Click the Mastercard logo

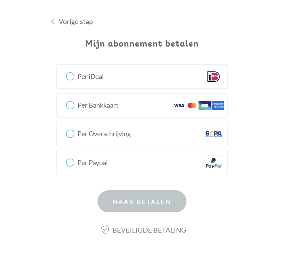(x=192, y=105)
